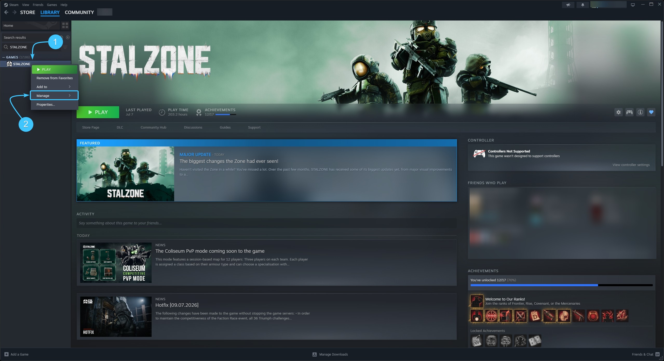Go back with the navigation arrow

[6, 12]
